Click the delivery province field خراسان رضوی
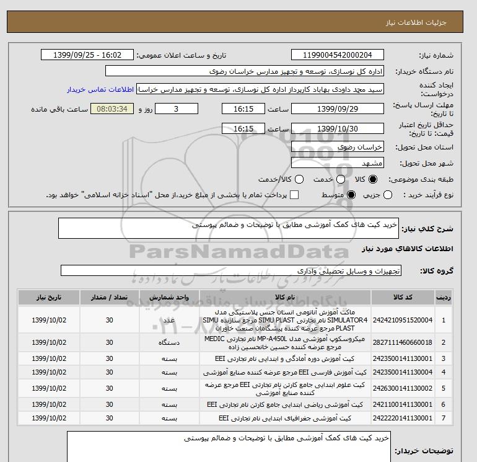The image size is (477, 462). click(x=338, y=147)
